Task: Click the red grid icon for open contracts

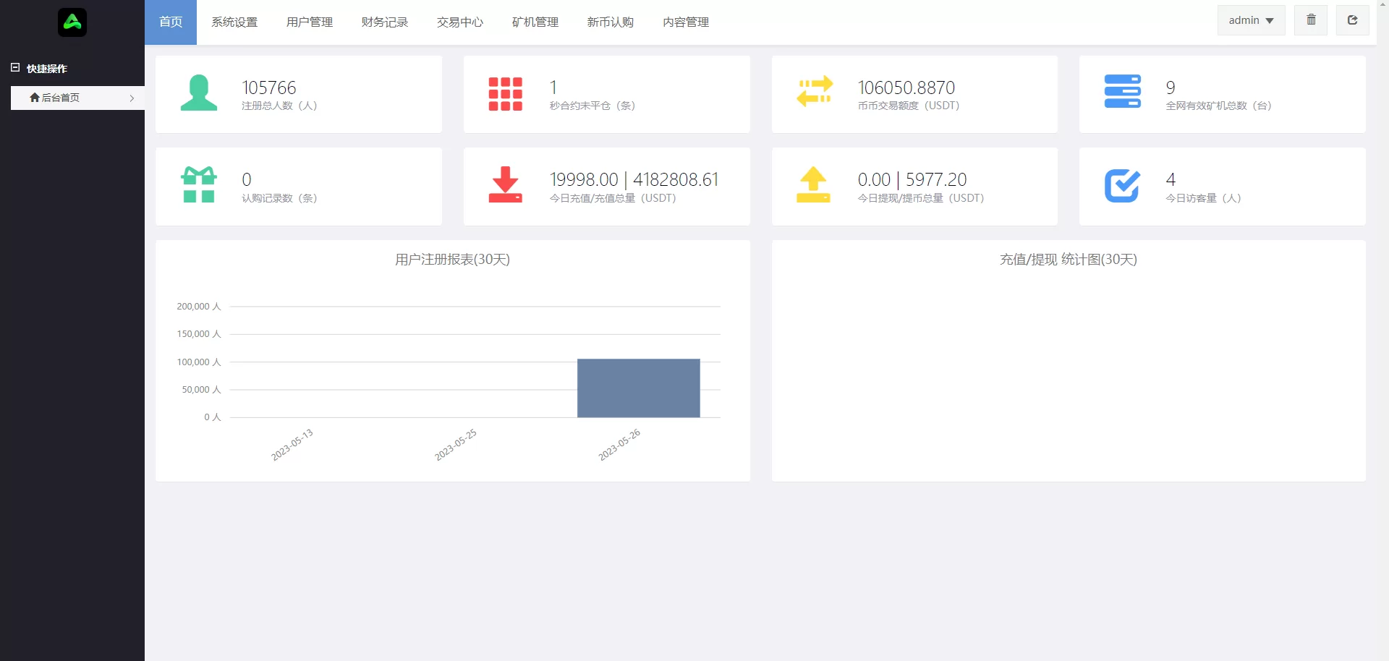Action: coord(505,94)
